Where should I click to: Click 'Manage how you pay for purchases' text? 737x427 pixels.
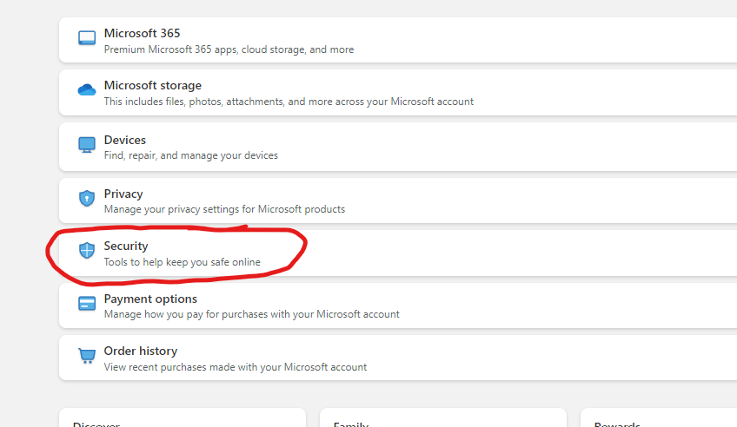186,314
